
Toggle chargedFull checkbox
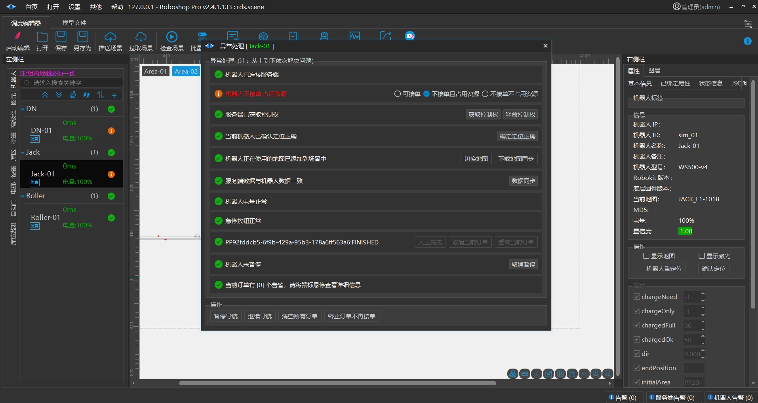point(637,325)
